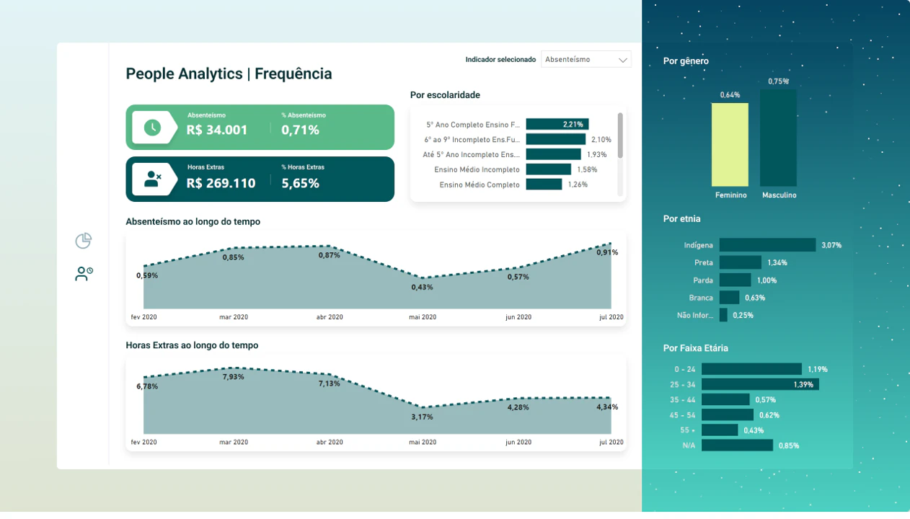
Task: Click the 4,28% label on overtime chart
Action: point(518,407)
